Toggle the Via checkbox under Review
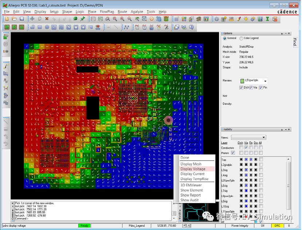This screenshot has width=302, height=230. [x=251, y=88]
